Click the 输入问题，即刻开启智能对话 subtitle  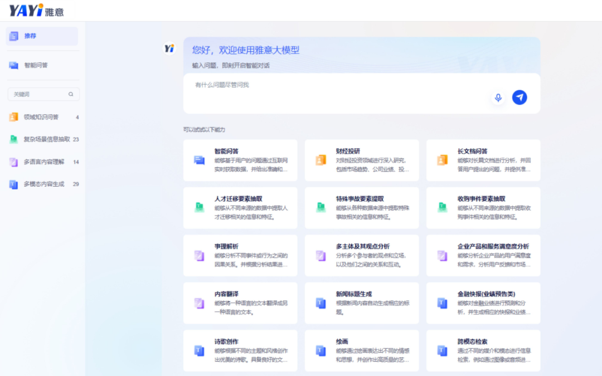231,66
